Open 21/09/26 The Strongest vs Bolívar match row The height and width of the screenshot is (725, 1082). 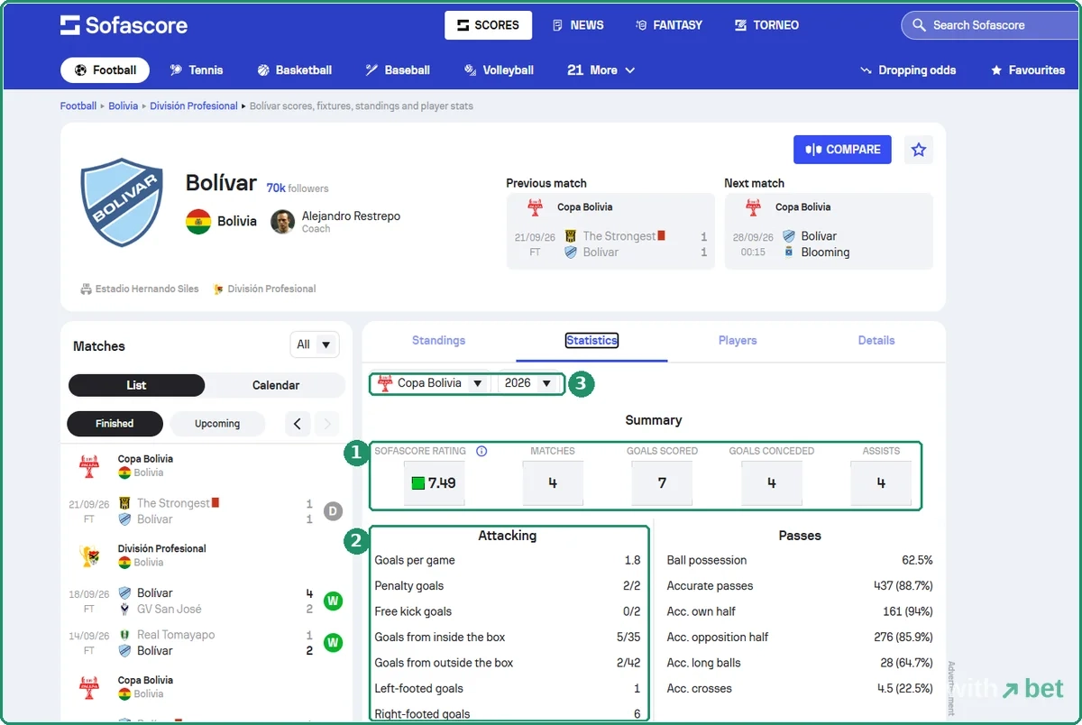click(x=206, y=511)
